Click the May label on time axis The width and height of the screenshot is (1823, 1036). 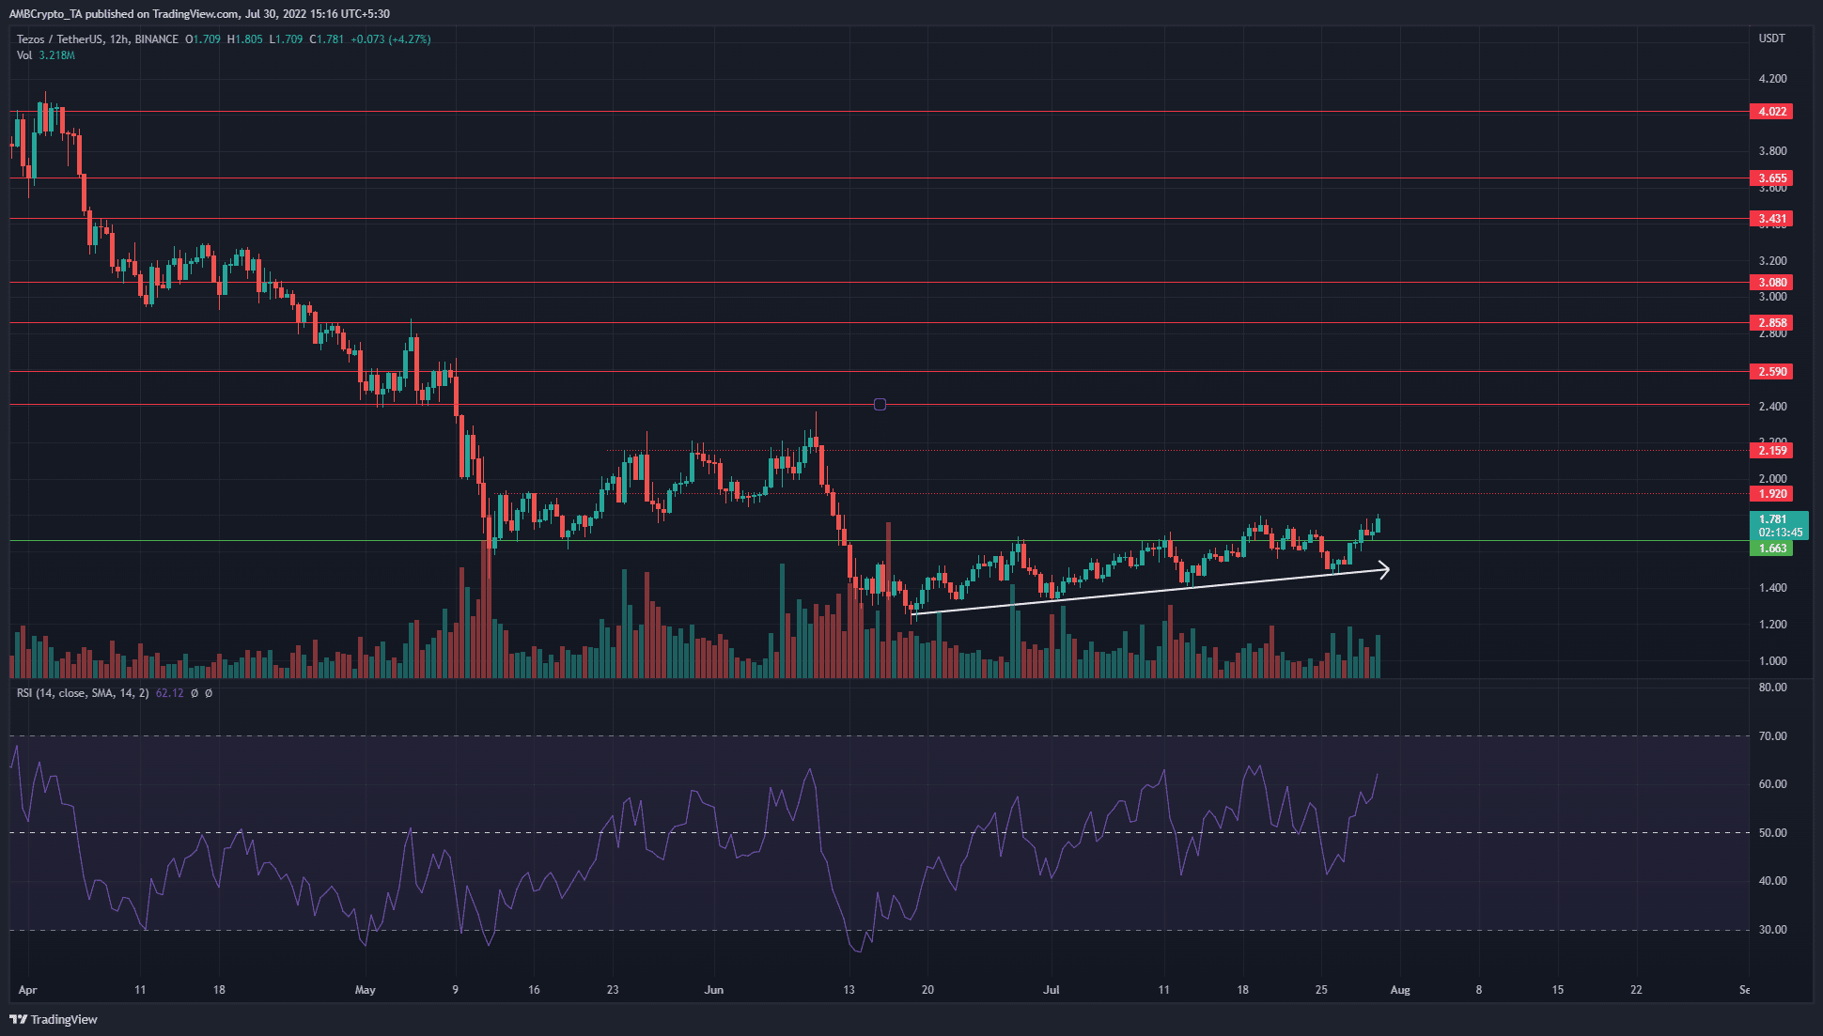point(366,990)
